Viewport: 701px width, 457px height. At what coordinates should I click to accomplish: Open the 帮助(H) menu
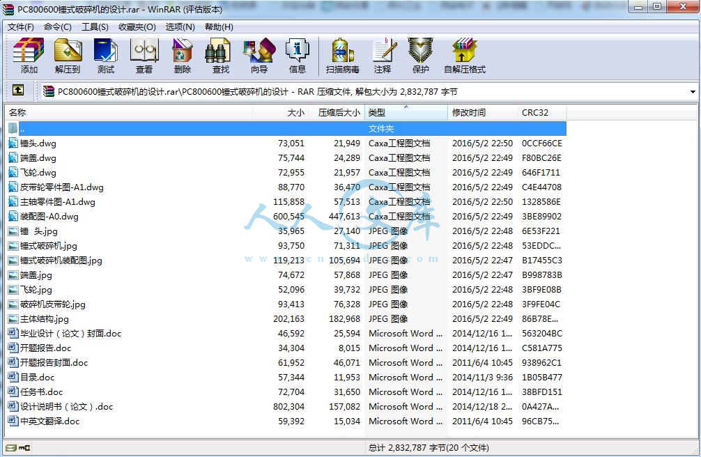tap(219, 27)
